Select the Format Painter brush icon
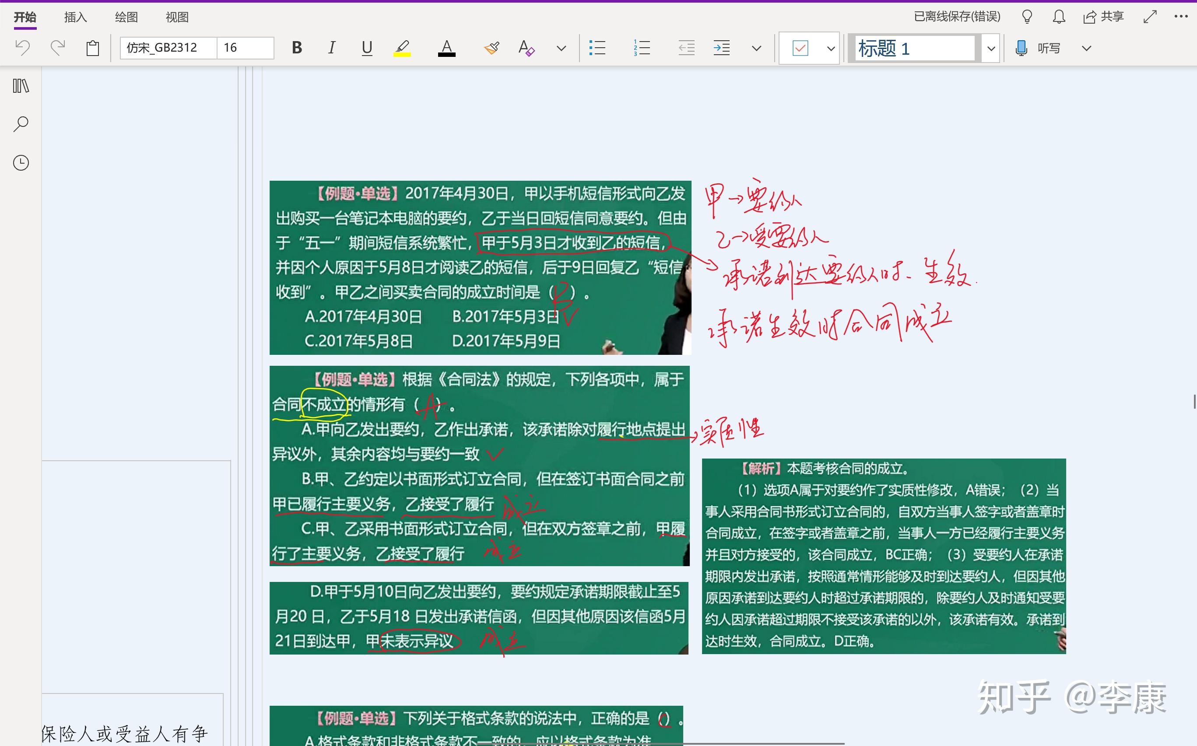This screenshot has height=746, width=1197. pos(491,48)
